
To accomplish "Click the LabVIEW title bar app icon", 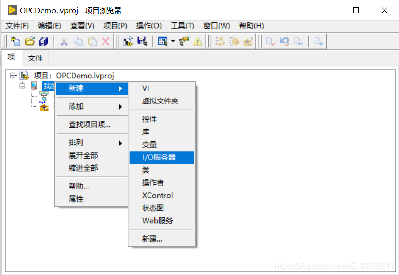I will 13,10.
